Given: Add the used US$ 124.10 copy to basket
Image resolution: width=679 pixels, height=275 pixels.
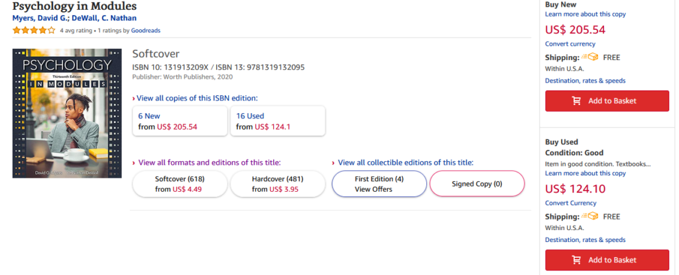Looking at the screenshot, I should tap(607, 260).
